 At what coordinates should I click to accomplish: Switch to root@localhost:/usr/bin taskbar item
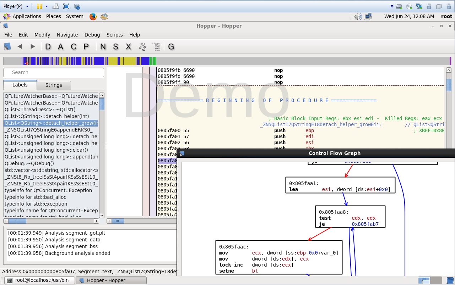click(40, 280)
